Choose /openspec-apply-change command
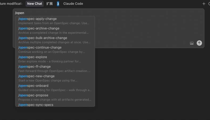 pos(55,21)
